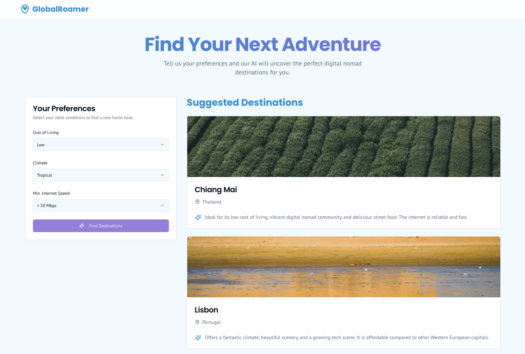
Task: Click the location pin icon next to Thailand
Action: pos(197,202)
